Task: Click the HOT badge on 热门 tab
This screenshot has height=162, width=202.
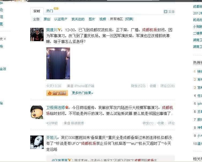Action: tap(56, 9)
